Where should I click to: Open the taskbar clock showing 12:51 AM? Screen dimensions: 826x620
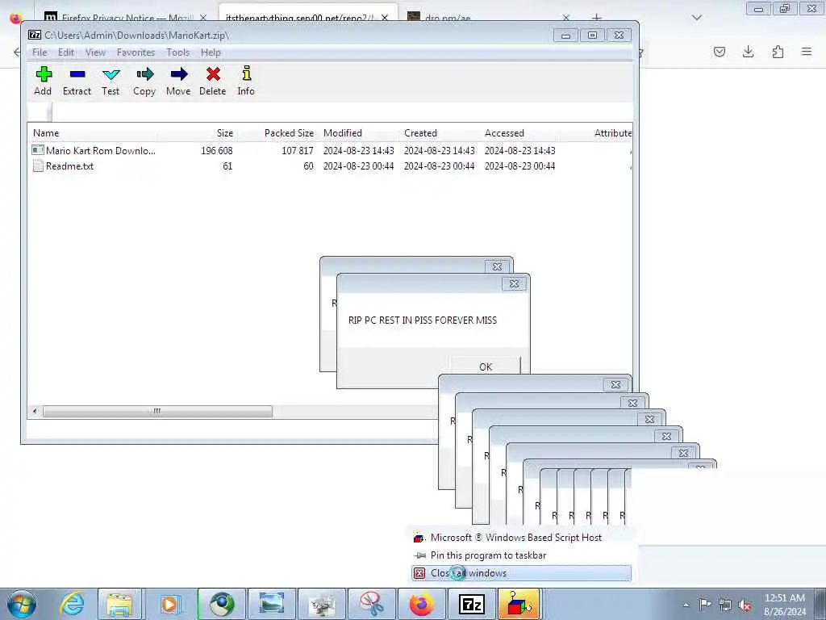(785, 605)
